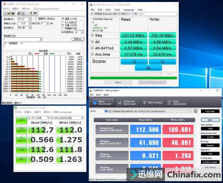Open the ATTO 8192.0 transfer size dropdown

pos(47,23)
